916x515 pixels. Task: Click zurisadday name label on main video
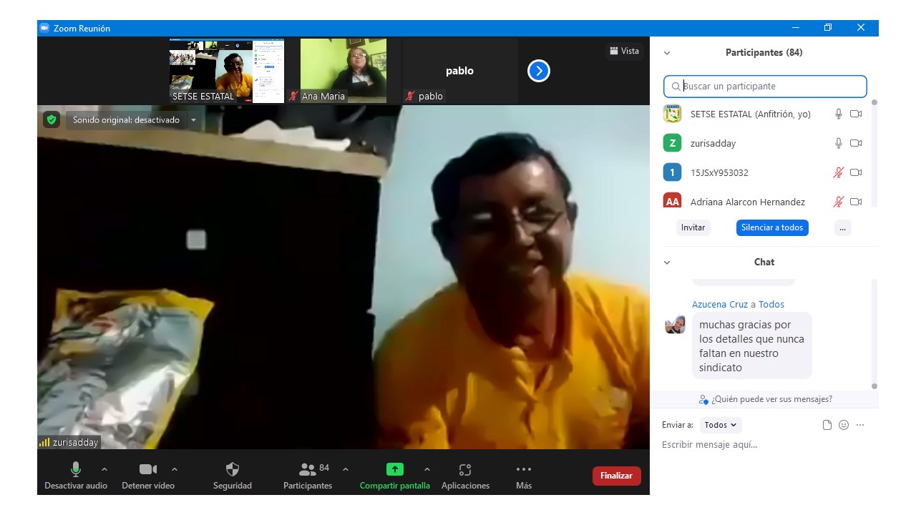75,442
